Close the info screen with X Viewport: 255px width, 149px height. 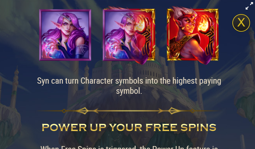click(241, 23)
